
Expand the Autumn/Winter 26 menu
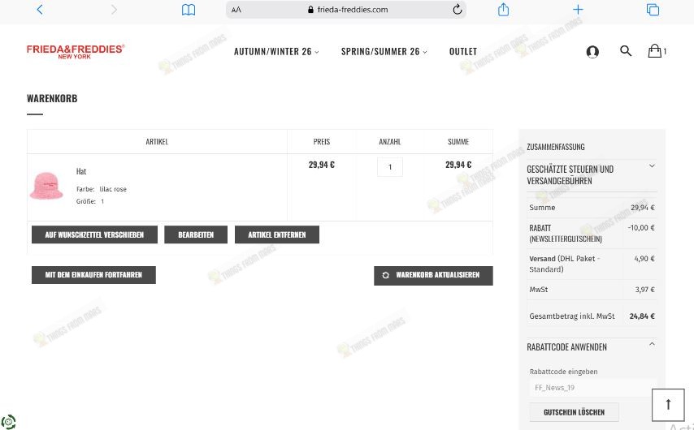coord(276,52)
